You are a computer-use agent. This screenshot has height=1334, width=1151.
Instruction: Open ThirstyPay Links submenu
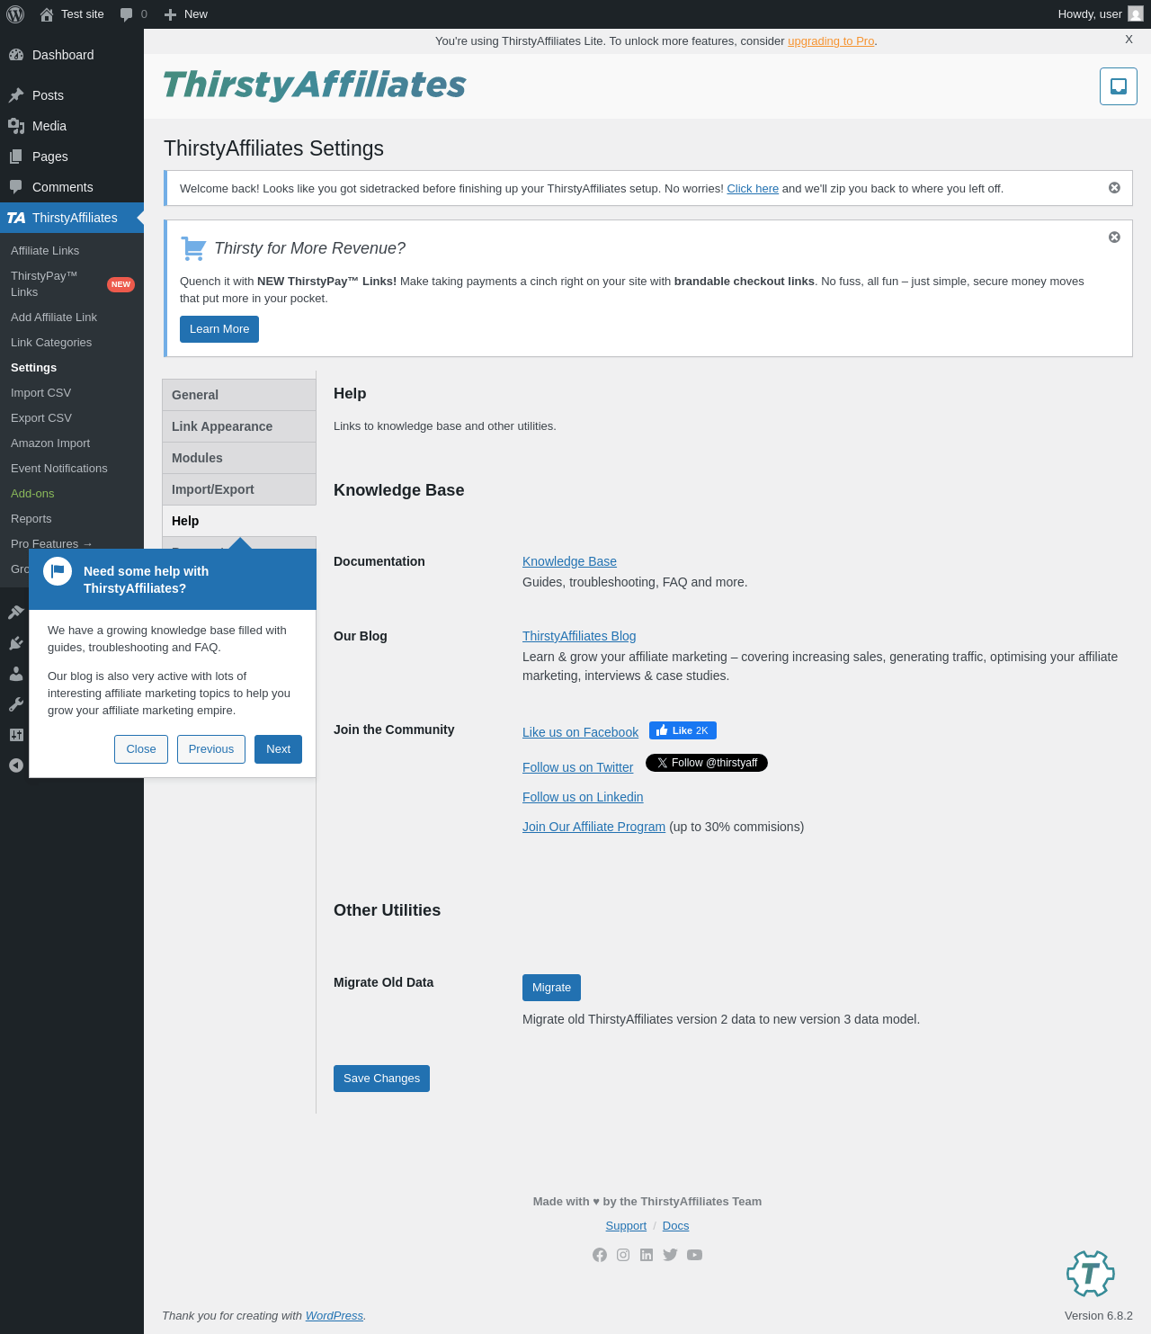72,284
